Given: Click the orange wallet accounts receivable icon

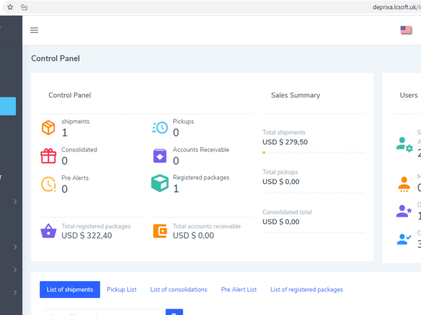Looking at the screenshot, I should (160, 231).
